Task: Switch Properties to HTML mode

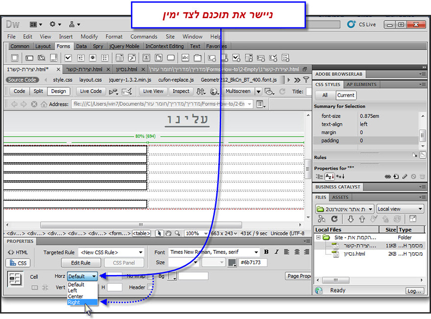Action: pos(18,252)
